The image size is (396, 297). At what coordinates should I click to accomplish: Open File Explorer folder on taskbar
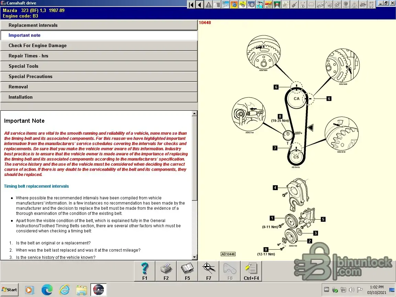point(81,290)
